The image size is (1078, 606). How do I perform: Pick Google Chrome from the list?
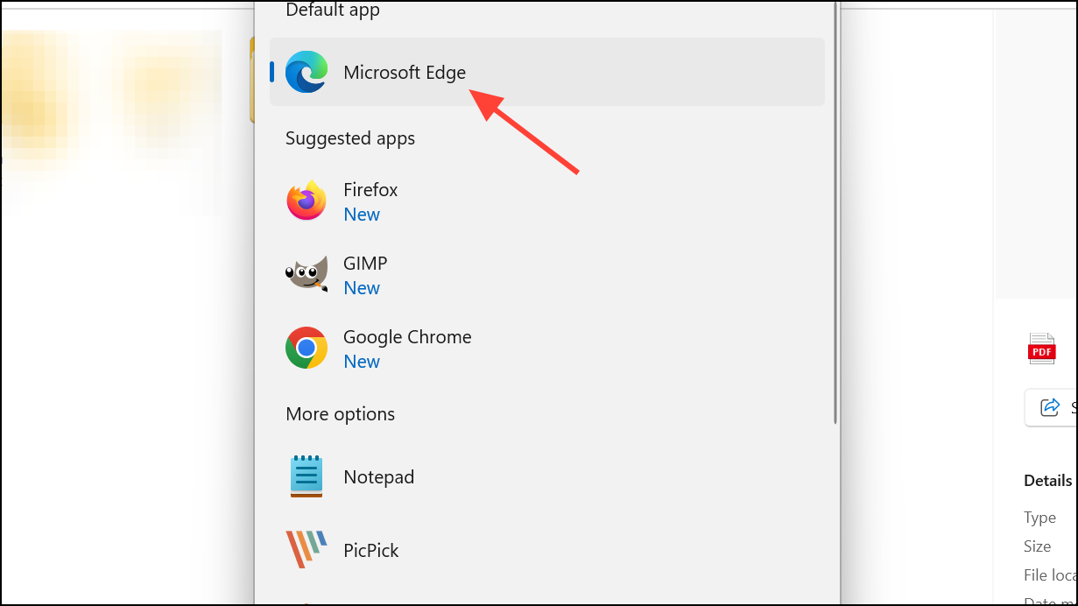click(x=547, y=349)
